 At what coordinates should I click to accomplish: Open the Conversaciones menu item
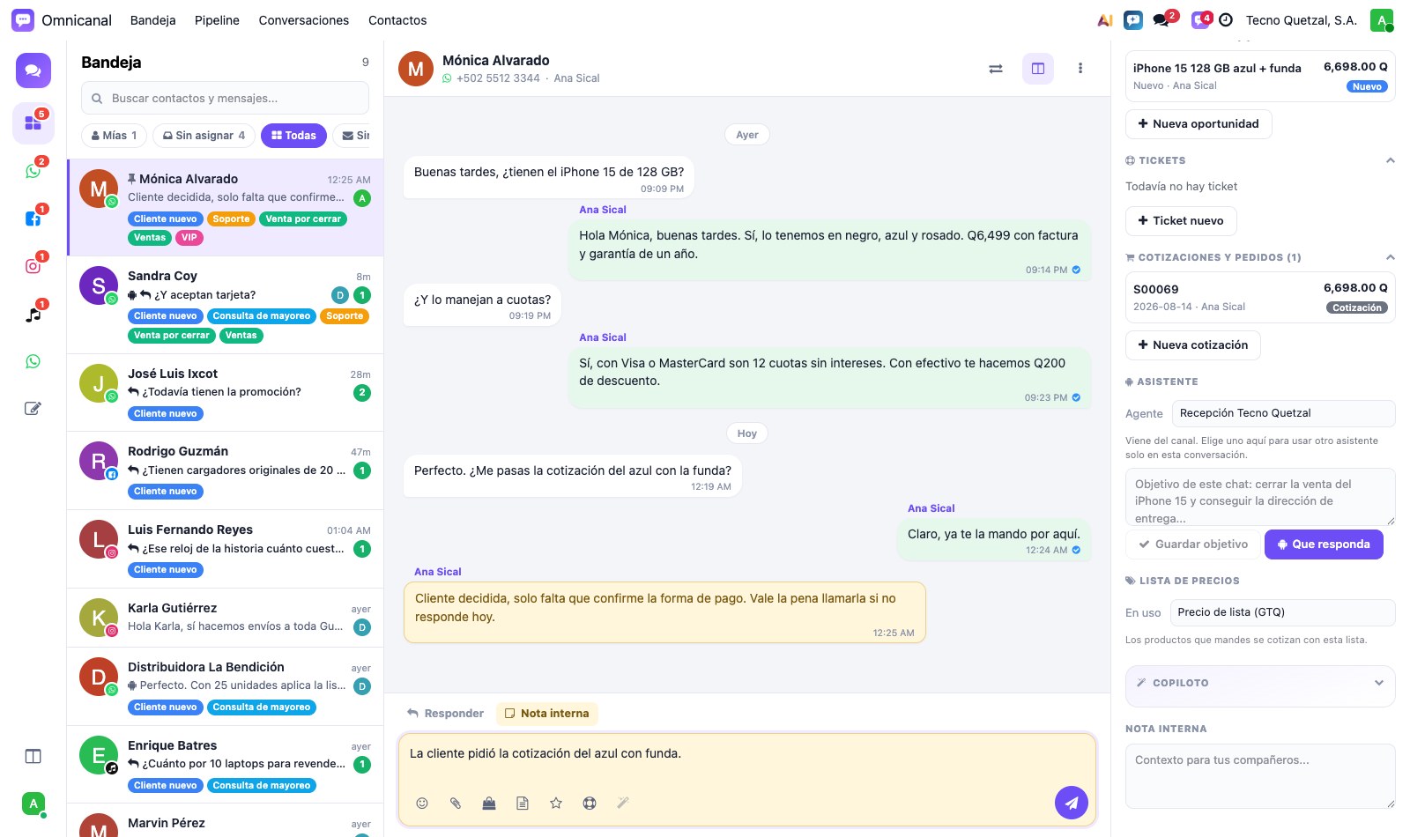click(304, 20)
